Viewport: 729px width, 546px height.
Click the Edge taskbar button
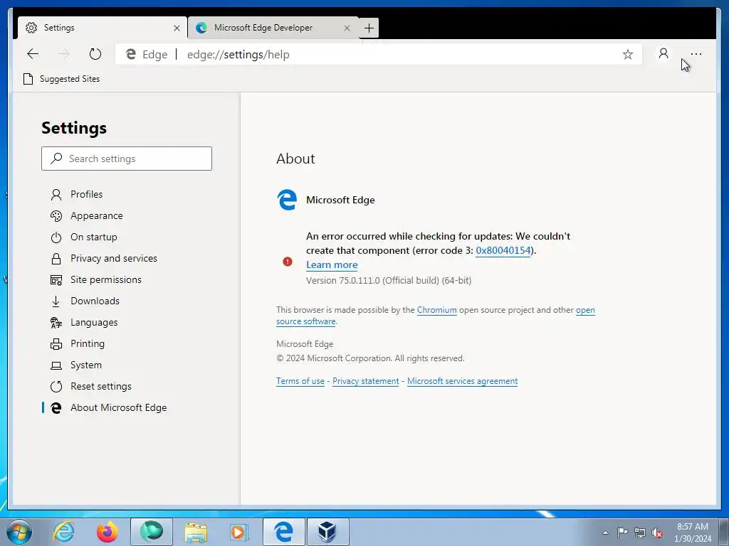coord(283,532)
